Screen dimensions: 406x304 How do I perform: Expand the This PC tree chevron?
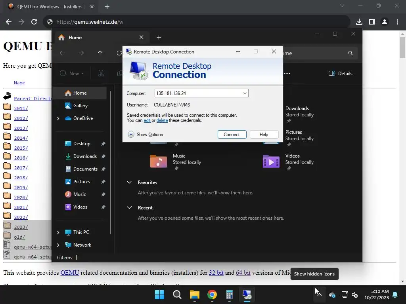58,232
